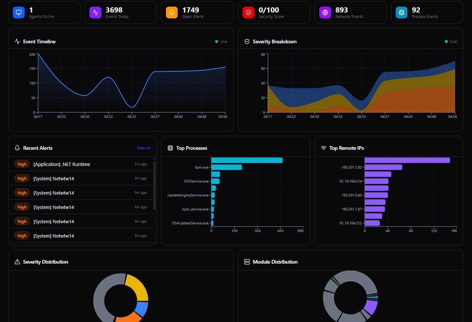Select the Events Today lightning icon
The width and height of the screenshot is (472, 322).
95,12
